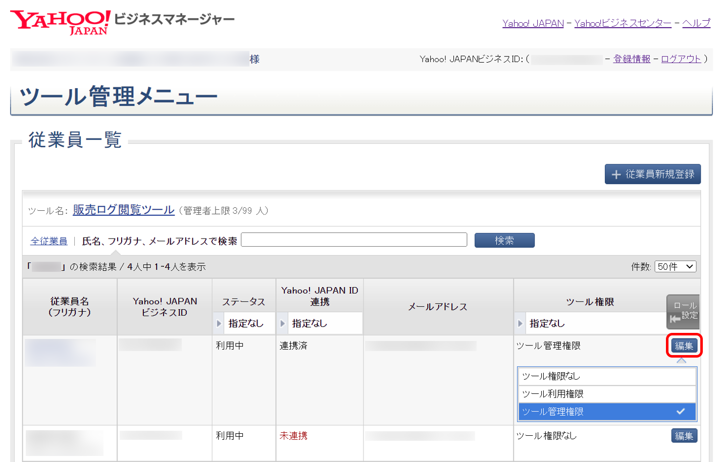Select ツール利用権限 option in the list
The image size is (723, 462).
click(x=606, y=394)
